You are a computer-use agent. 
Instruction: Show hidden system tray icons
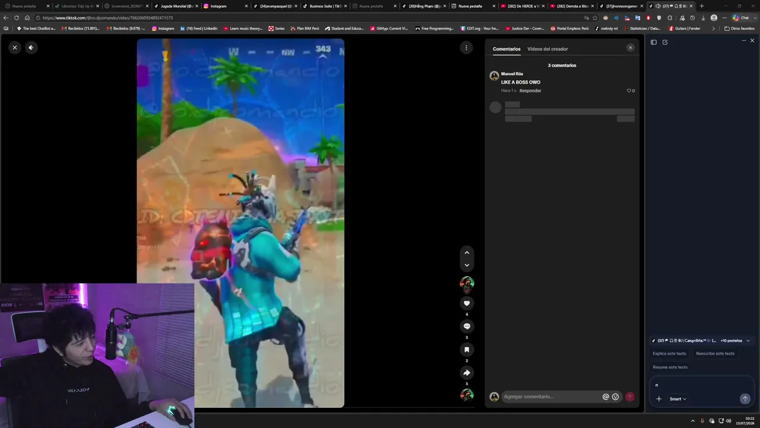tap(693, 421)
